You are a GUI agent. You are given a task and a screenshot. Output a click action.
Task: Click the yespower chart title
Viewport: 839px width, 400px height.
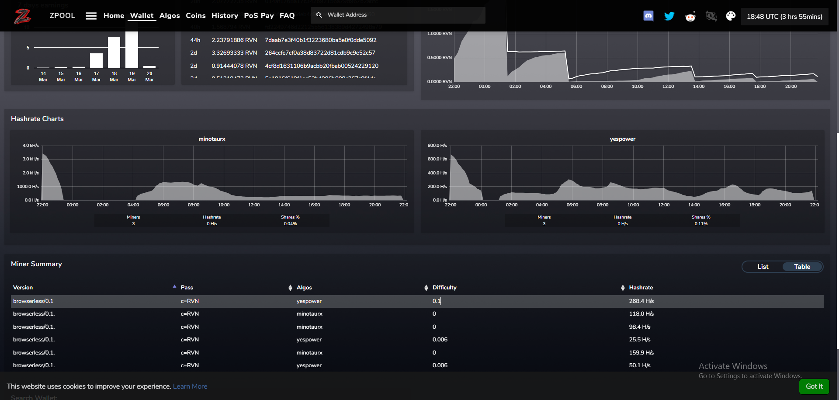(622, 139)
